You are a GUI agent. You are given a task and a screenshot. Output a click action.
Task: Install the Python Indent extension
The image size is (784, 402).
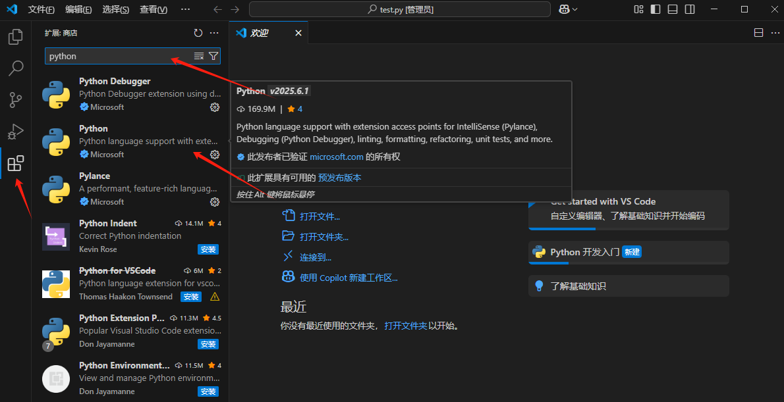(208, 249)
